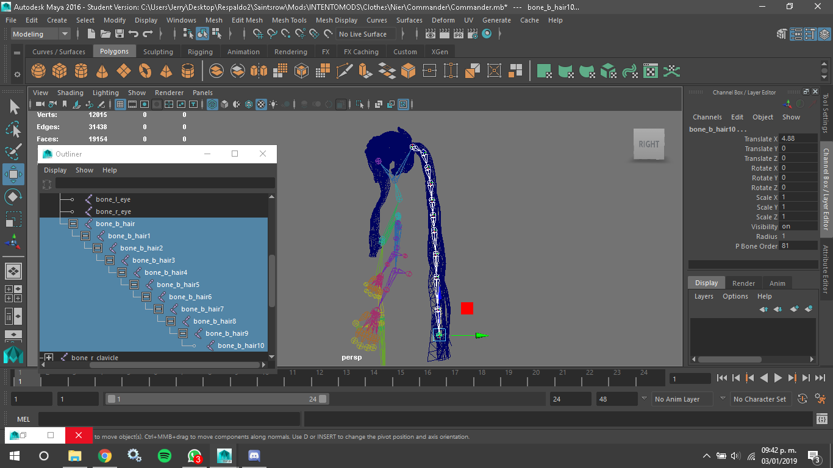Create a polygon cylinder from the shelf

[x=81, y=71]
